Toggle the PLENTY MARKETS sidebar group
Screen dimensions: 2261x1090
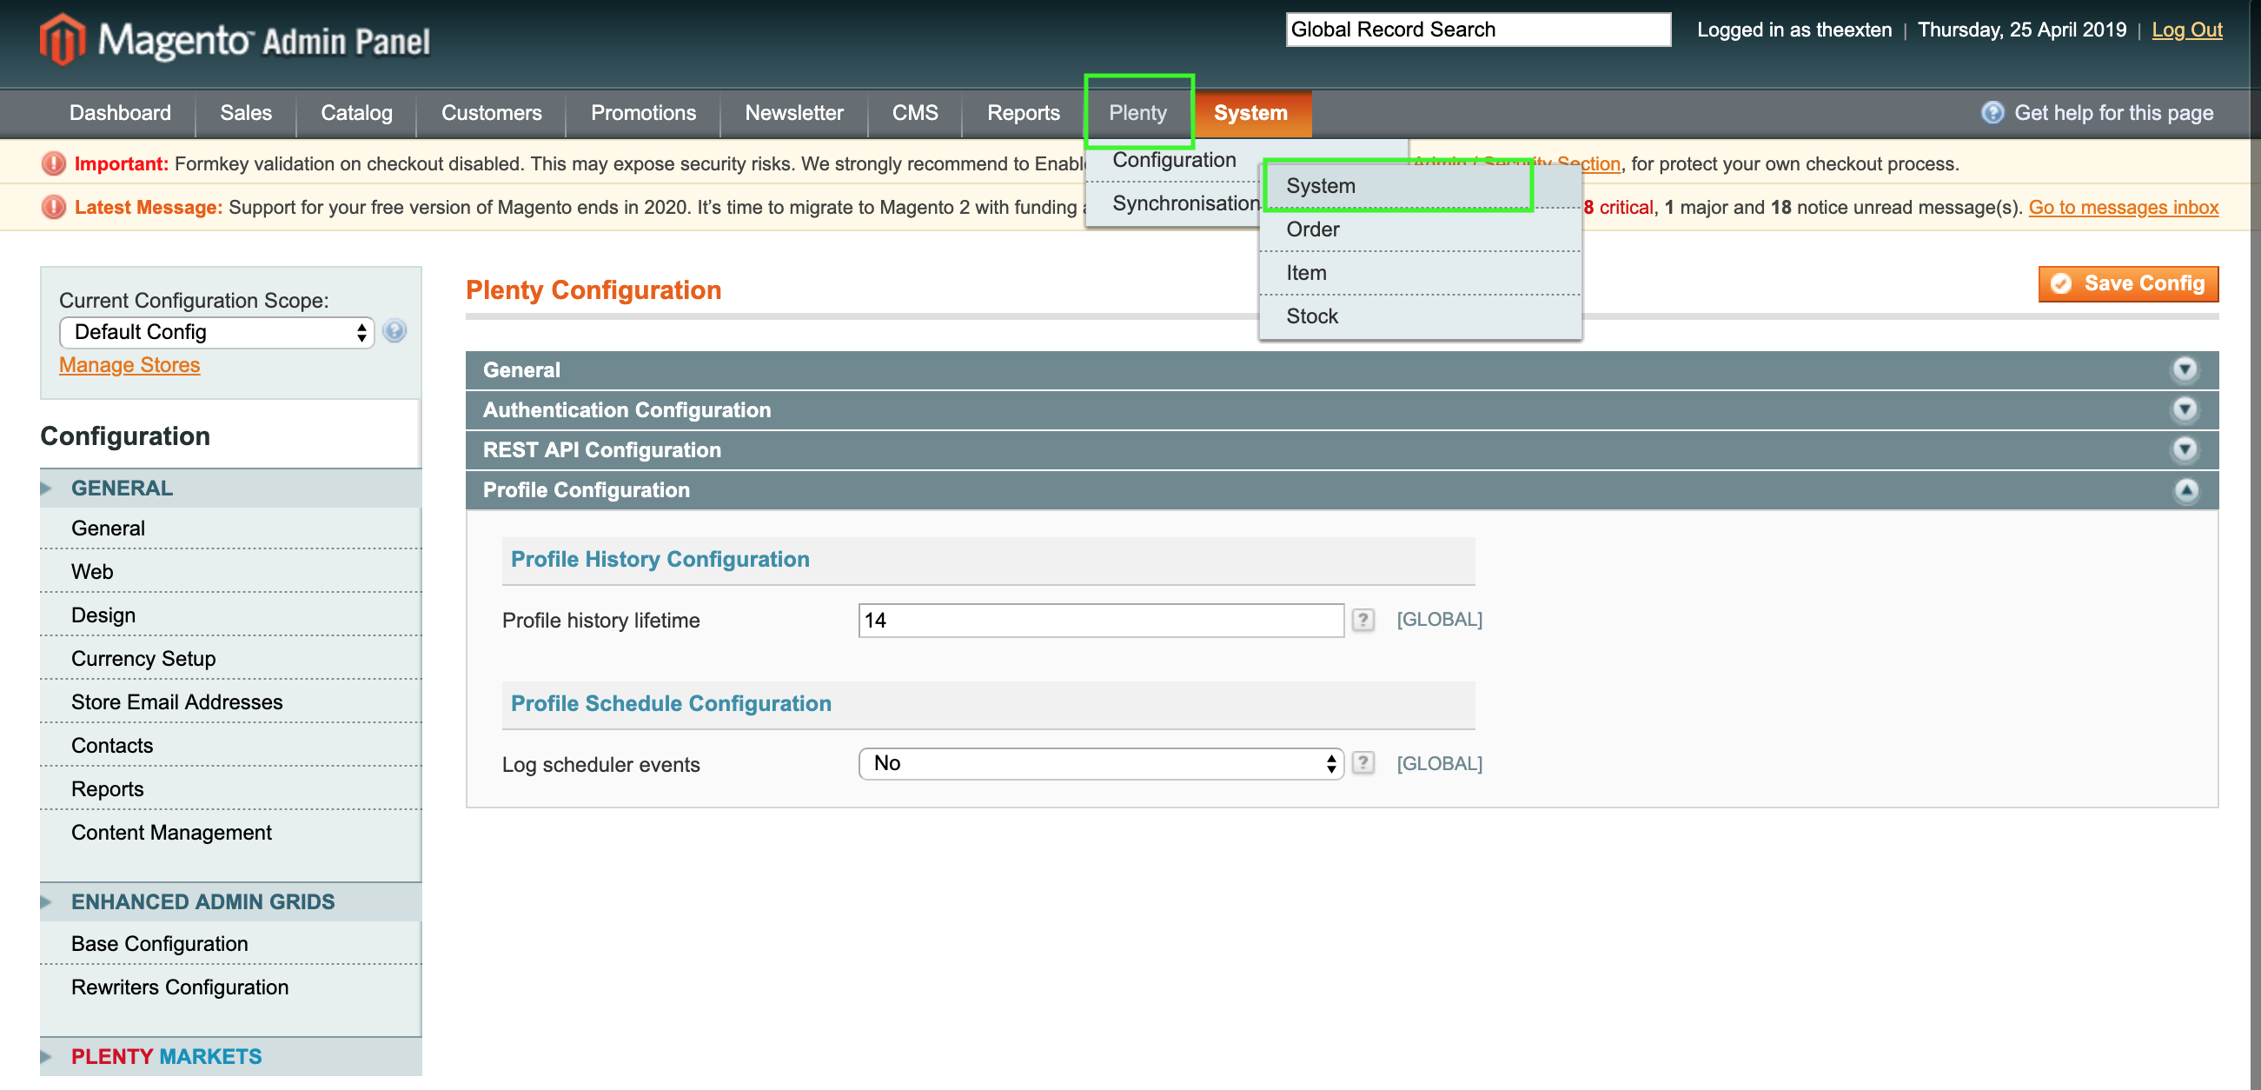click(231, 1057)
